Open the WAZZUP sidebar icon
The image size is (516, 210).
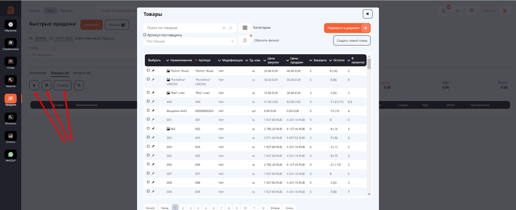10,155
